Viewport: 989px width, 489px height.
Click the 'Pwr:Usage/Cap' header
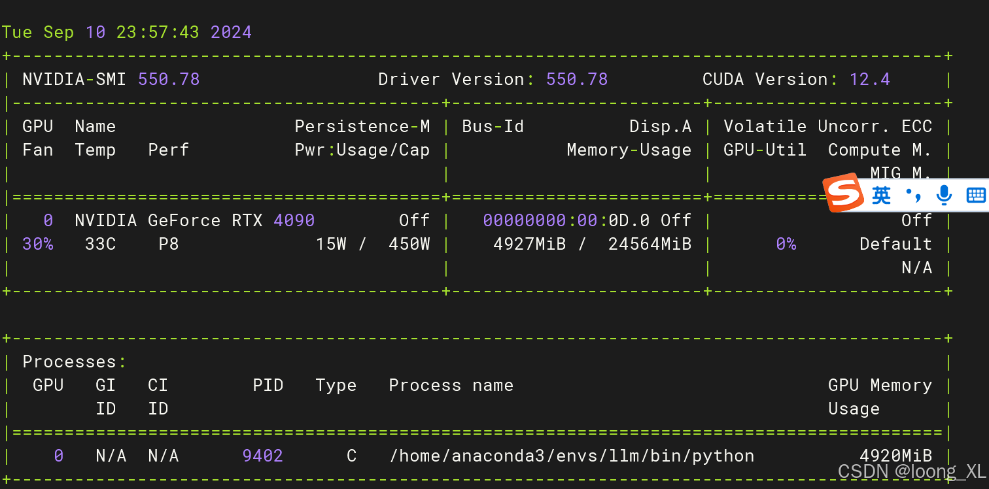pyautogui.click(x=362, y=150)
